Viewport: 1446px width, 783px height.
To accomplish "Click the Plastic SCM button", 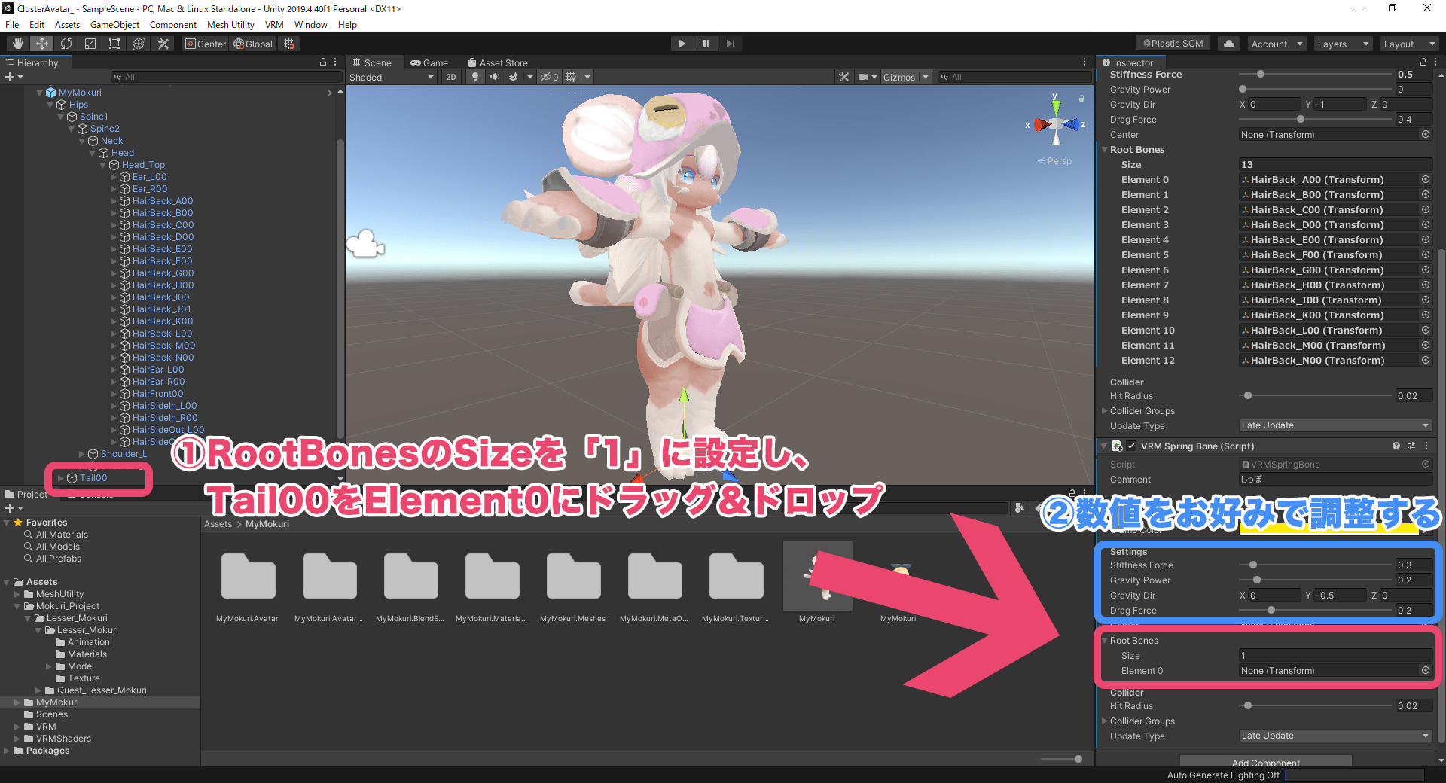I will 1172,43.
